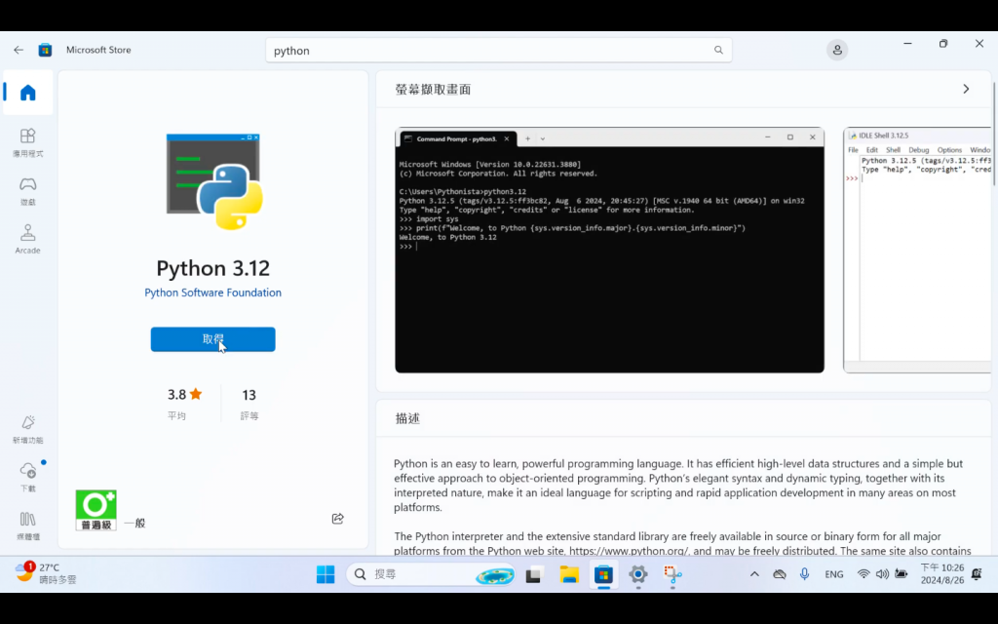This screenshot has width=998, height=624.
Task: Restore down the Microsoft Store window
Action: (943, 43)
